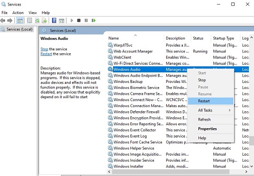254x176 pixels.
Task: Toggle the Show/Hide Action Pane icon
Action: coord(61,21)
